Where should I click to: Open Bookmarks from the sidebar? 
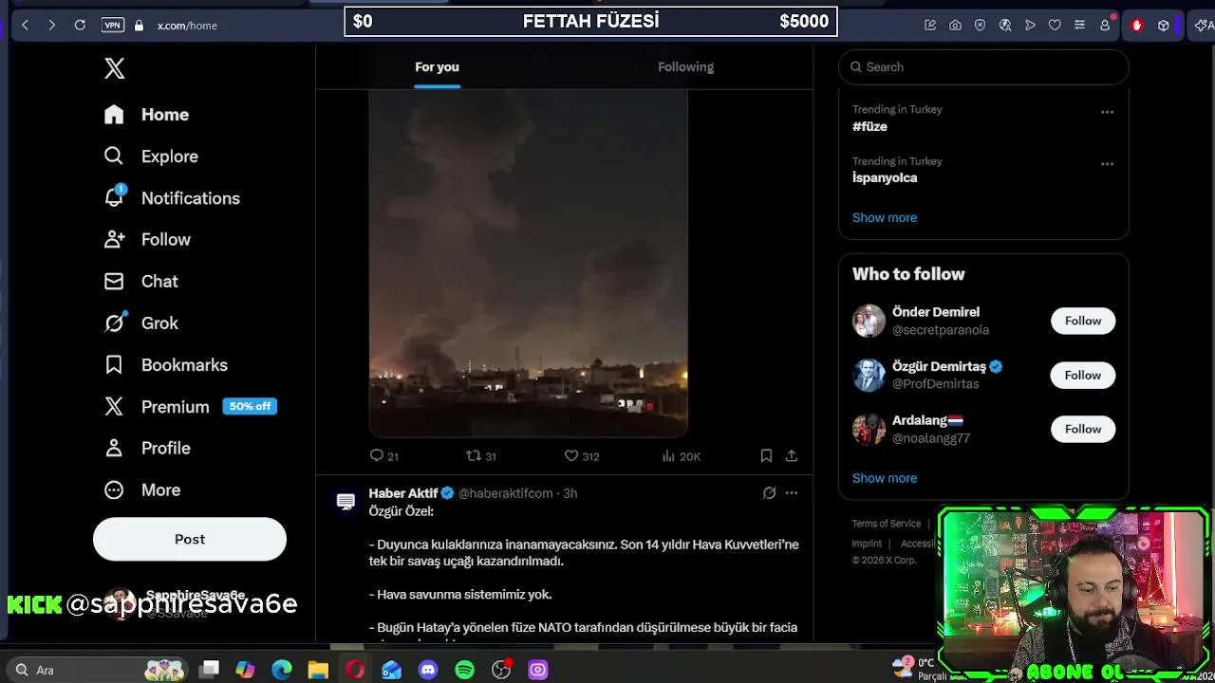point(166,365)
